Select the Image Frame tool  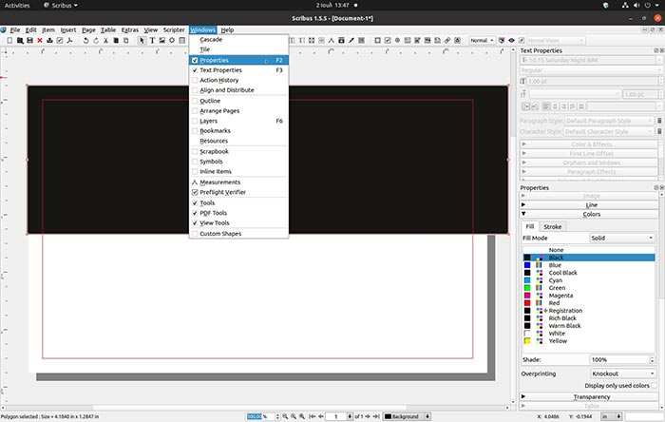pyautogui.click(x=162, y=40)
